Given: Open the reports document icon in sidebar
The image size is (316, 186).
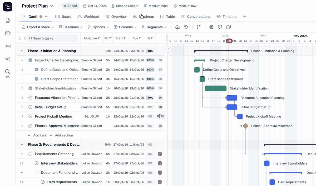Looking at the screenshot, I should point(8,20).
